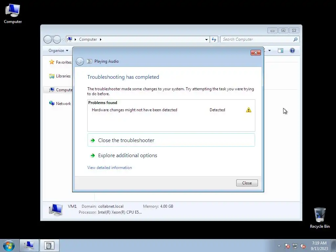Show hidden tray icons arrow
Viewport: 336px width, 252px height.
279,246
